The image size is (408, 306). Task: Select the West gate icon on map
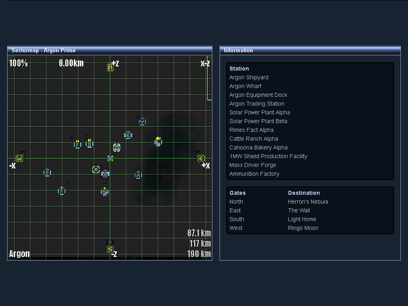point(19,158)
